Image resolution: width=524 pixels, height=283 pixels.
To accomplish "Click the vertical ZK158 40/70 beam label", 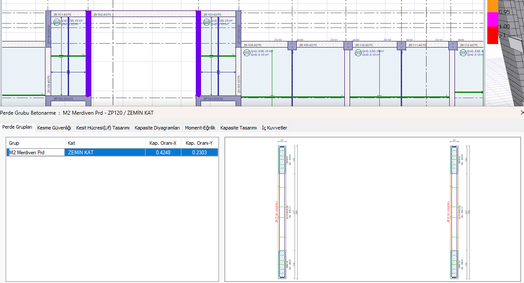I will click(49, 84).
